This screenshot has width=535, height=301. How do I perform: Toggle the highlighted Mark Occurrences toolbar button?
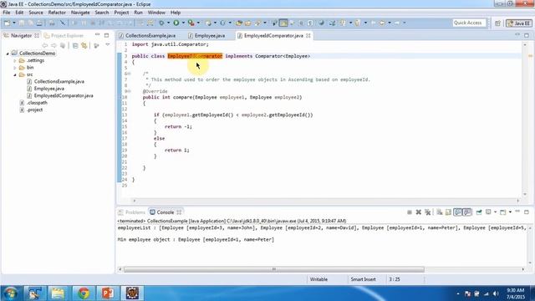coord(283,23)
